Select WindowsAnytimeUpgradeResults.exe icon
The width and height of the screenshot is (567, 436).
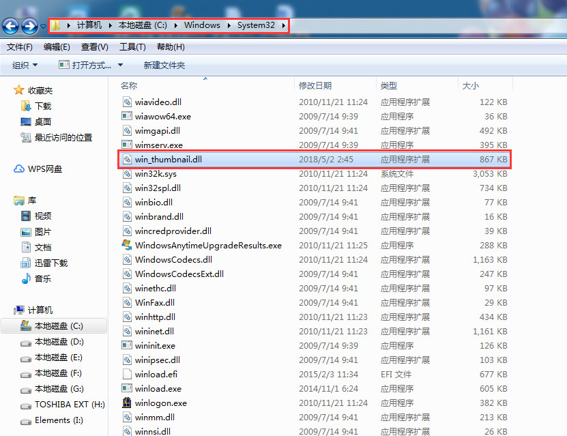(126, 245)
